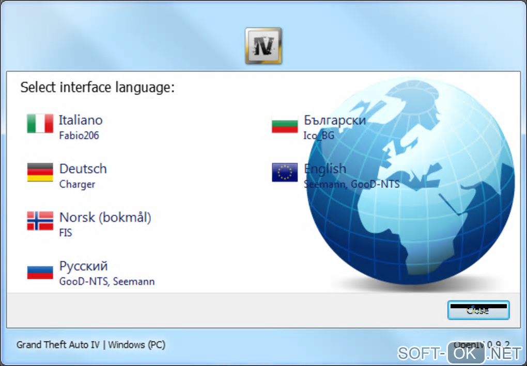Choose Norsk (bokmål) language

[105, 218]
